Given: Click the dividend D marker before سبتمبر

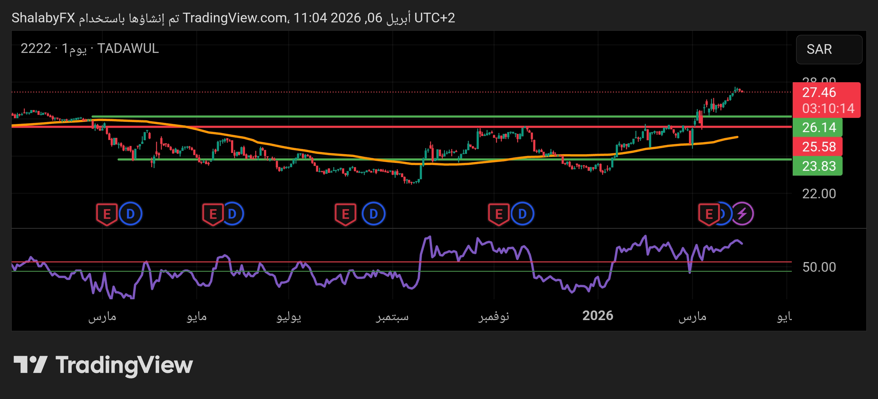Looking at the screenshot, I should coord(374,214).
